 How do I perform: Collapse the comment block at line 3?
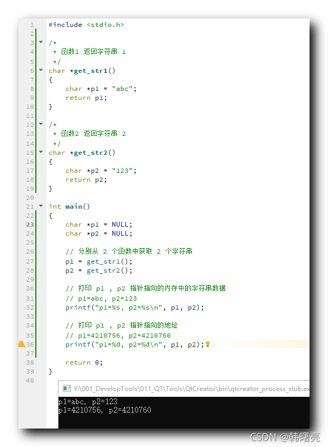point(41,42)
